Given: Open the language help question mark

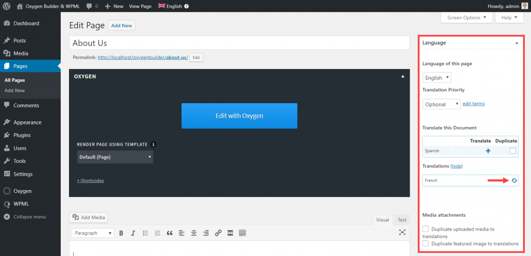Looking at the screenshot, I should click(x=186, y=6).
